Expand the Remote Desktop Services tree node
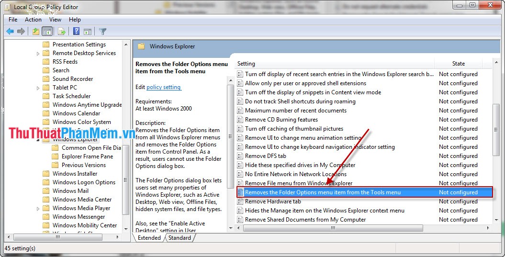Viewport: 505px width, 257px height. point(38,54)
